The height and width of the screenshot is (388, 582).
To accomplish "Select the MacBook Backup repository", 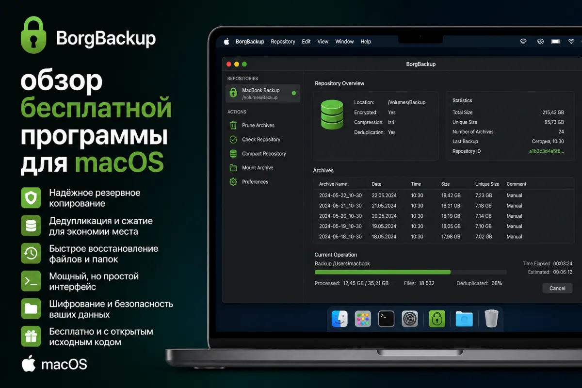I will click(x=263, y=94).
